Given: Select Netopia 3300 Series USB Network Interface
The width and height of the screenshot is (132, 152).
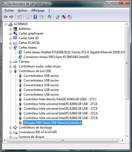Looking at the screenshot, I should pyautogui.click(x=53, y=123).
